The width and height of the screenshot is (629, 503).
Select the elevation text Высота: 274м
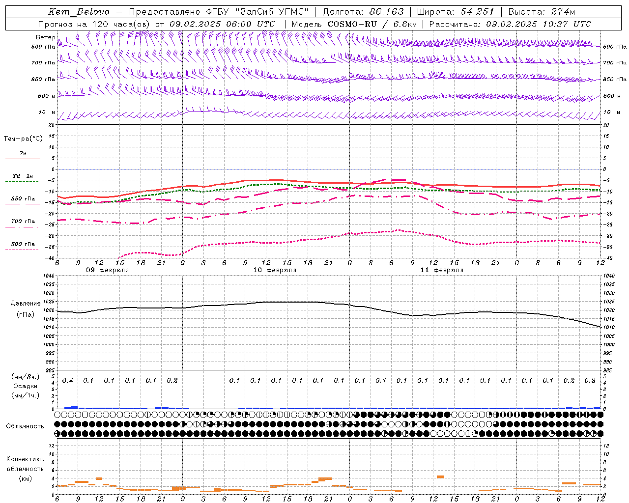[542, 12]
